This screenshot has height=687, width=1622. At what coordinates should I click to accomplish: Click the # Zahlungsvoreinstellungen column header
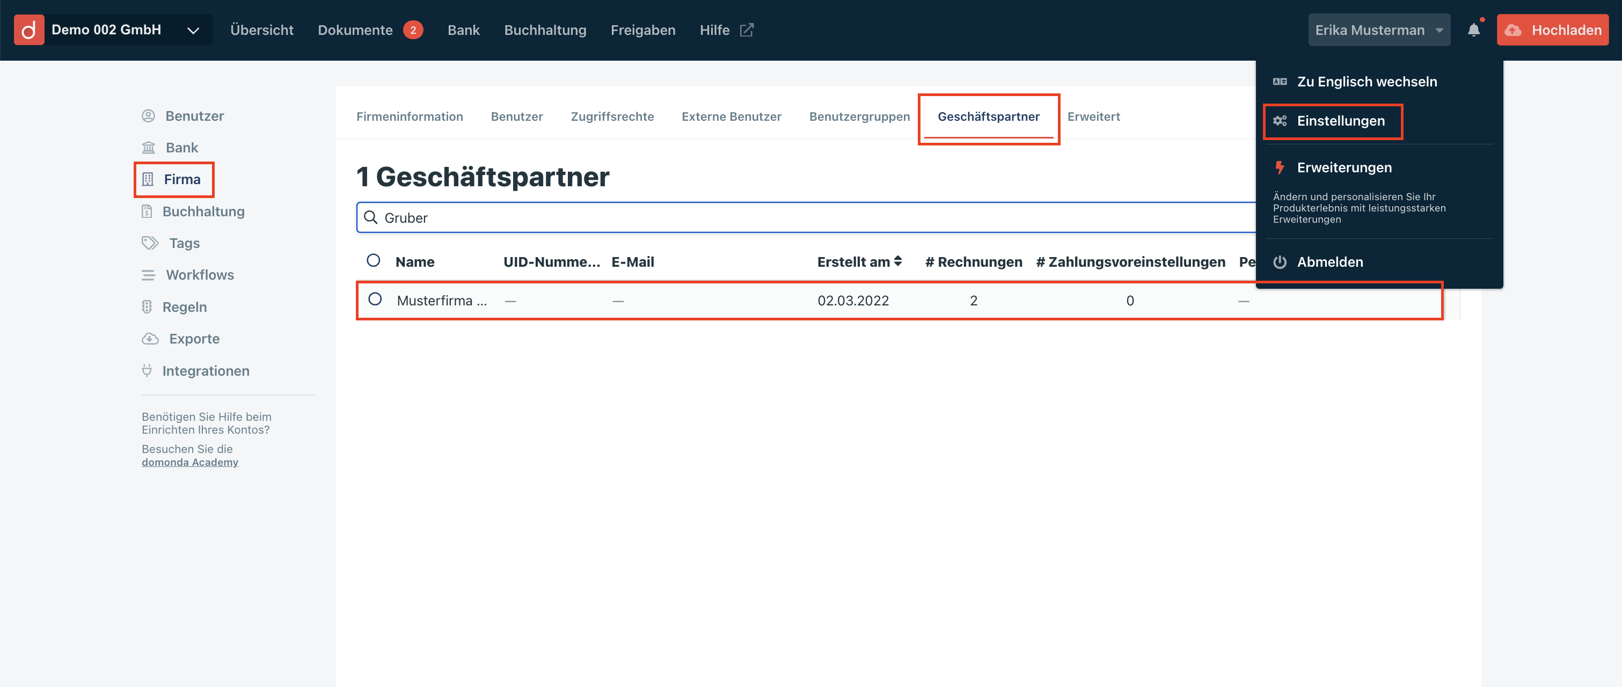point(1131,261)
